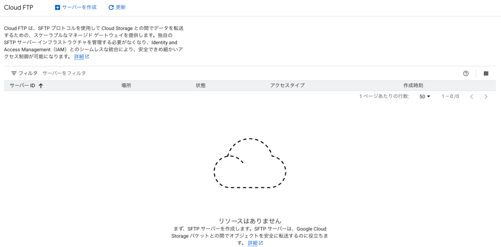Click the サーバーを作成 button

pos(76,7)
